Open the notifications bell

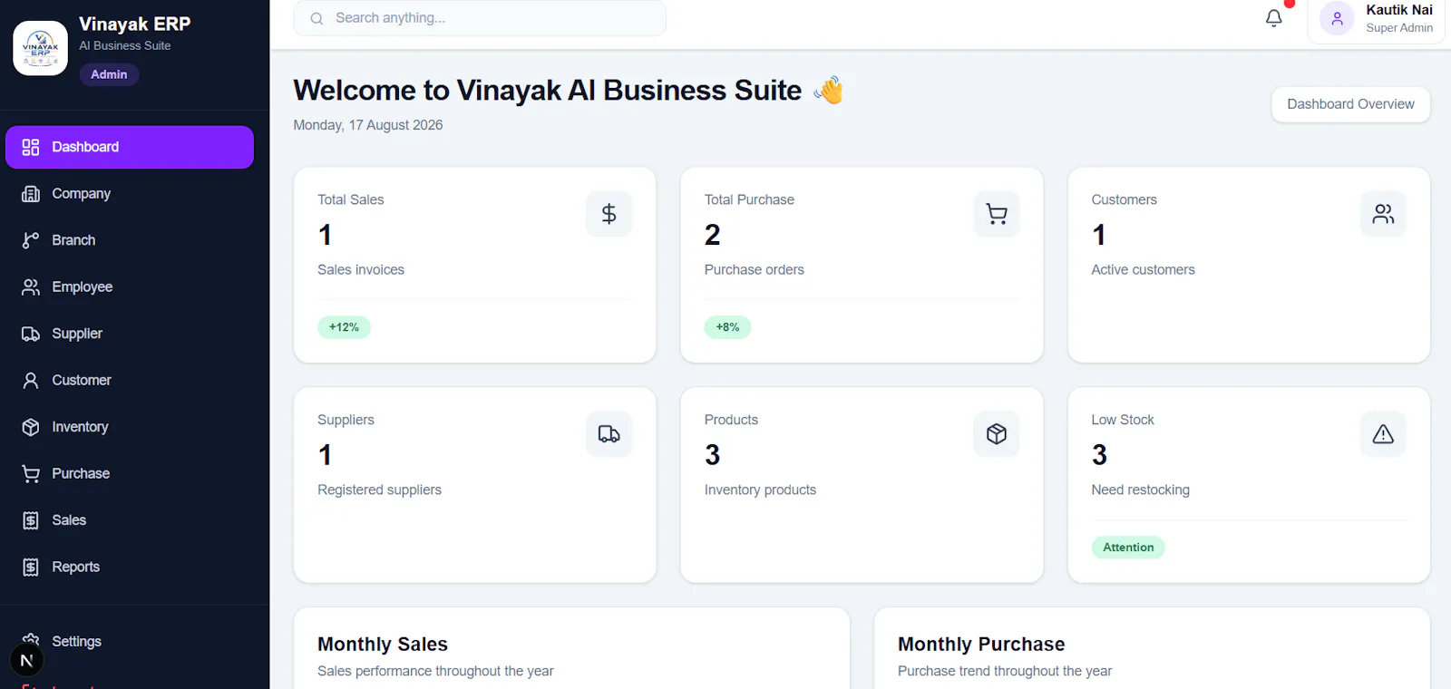click(x=1274, y=18)
